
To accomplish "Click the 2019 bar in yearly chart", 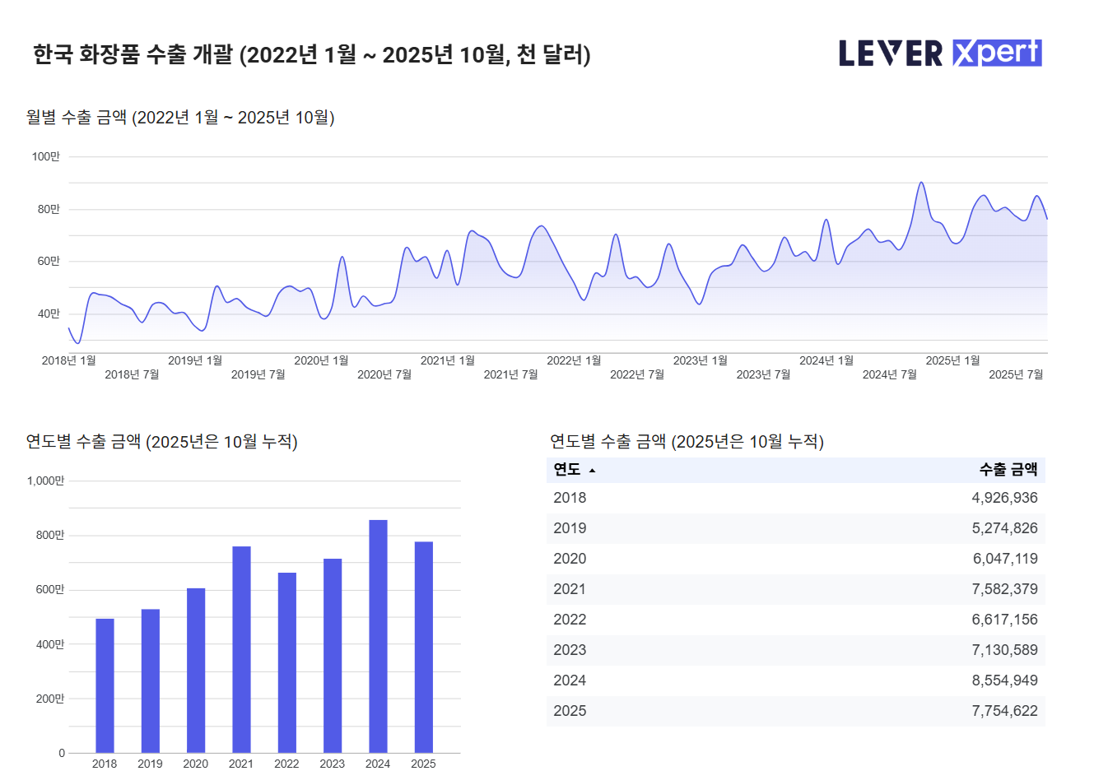I will (x=150, y=680).
